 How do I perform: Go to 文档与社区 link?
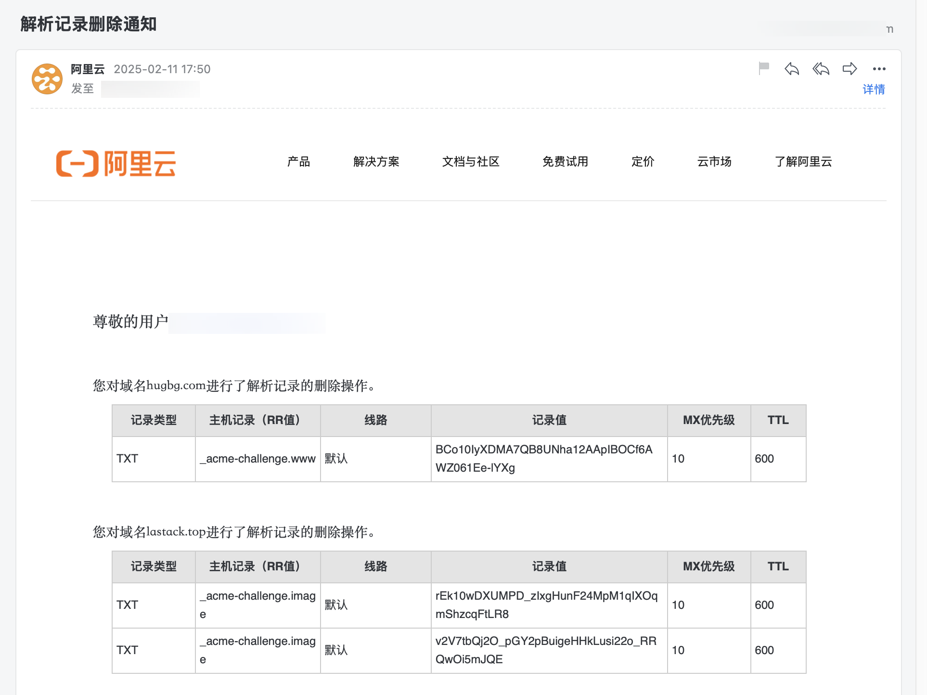click(x=470, y=162)
